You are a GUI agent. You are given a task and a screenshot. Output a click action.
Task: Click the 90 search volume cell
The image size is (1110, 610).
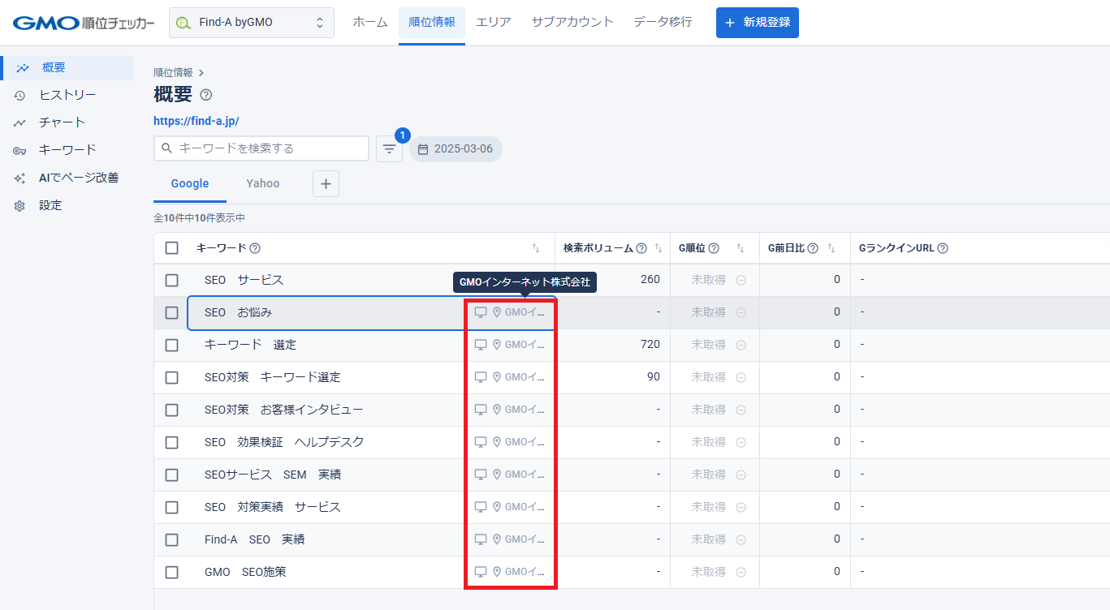654,377
